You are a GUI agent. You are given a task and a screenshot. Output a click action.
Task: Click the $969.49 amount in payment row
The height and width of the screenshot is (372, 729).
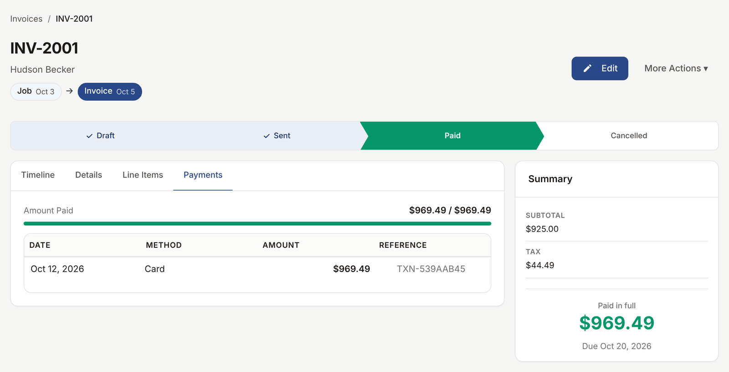(351, 269)
